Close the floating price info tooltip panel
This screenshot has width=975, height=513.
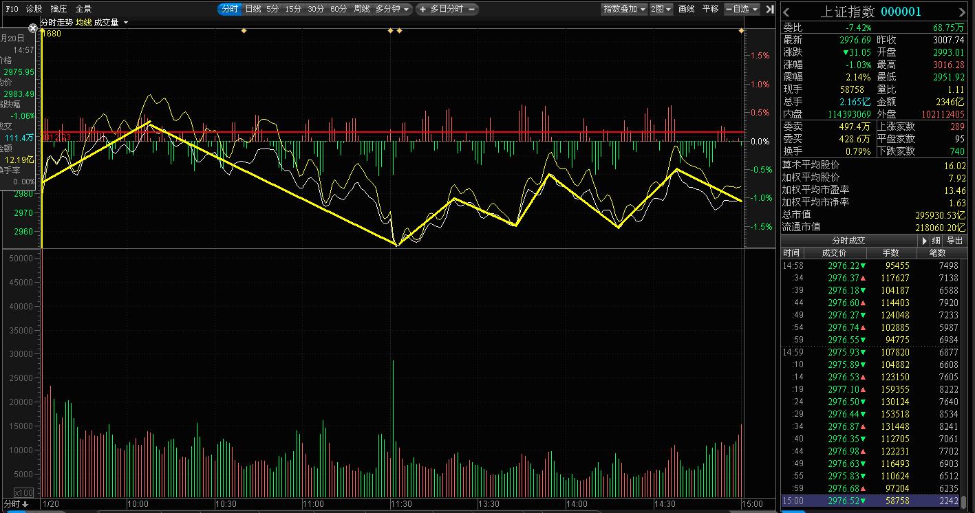[x=32, y=28]
